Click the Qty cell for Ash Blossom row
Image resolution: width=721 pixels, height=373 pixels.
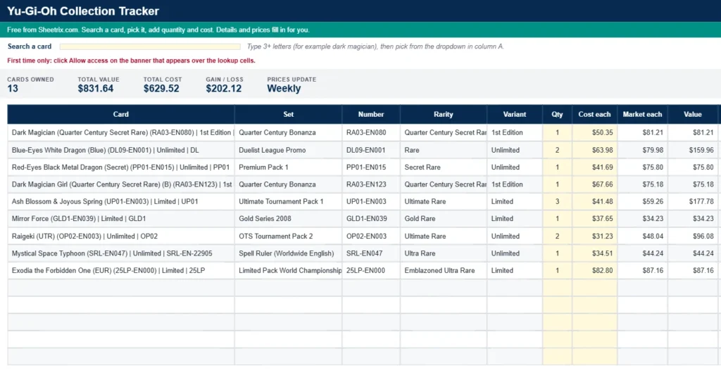point(558,201)
